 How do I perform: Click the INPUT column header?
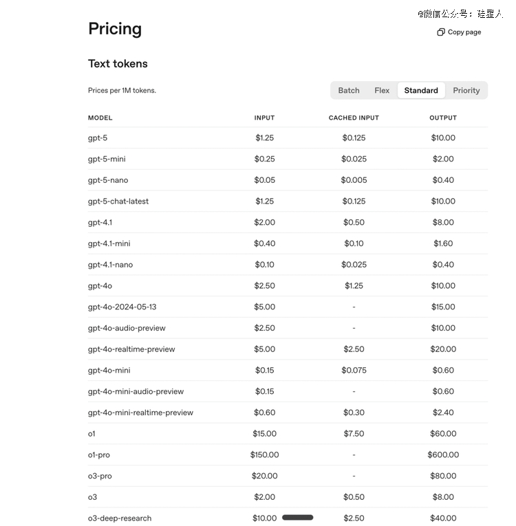264,118
